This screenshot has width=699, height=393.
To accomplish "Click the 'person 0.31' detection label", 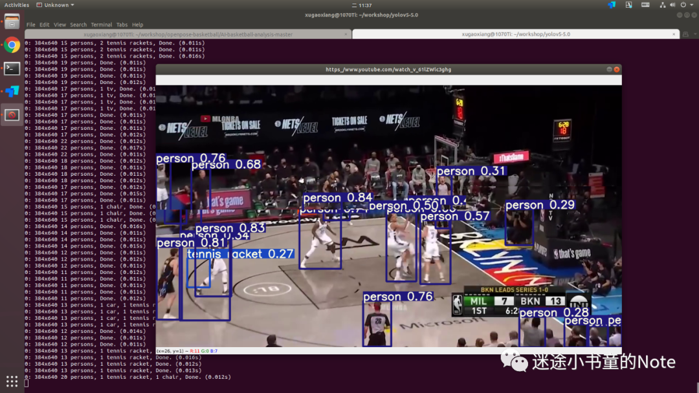I will 471,171.
